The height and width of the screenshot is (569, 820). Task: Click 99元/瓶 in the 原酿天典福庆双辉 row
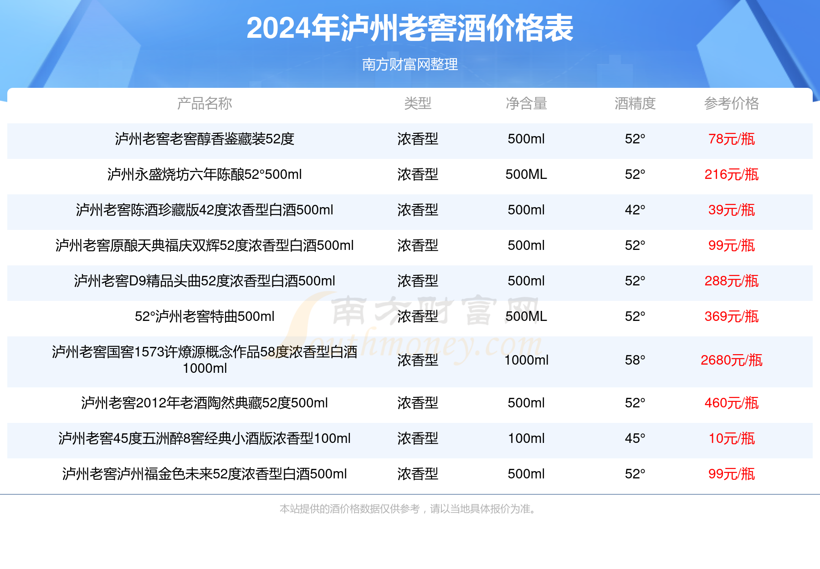[732, 245]
